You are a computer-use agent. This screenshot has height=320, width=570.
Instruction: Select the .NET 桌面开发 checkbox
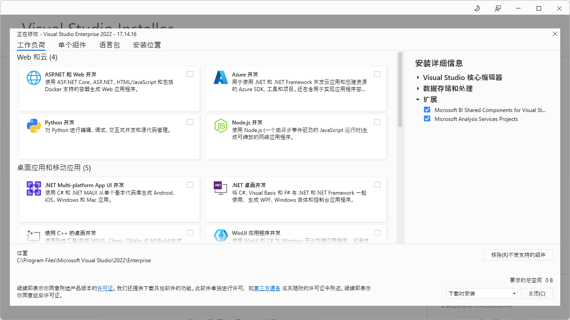pyautogui.click(x=377, y=185)
